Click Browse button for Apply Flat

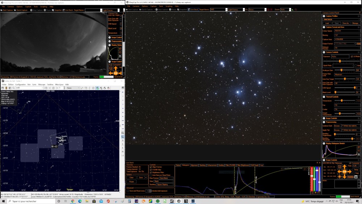(x=337, y=130)
